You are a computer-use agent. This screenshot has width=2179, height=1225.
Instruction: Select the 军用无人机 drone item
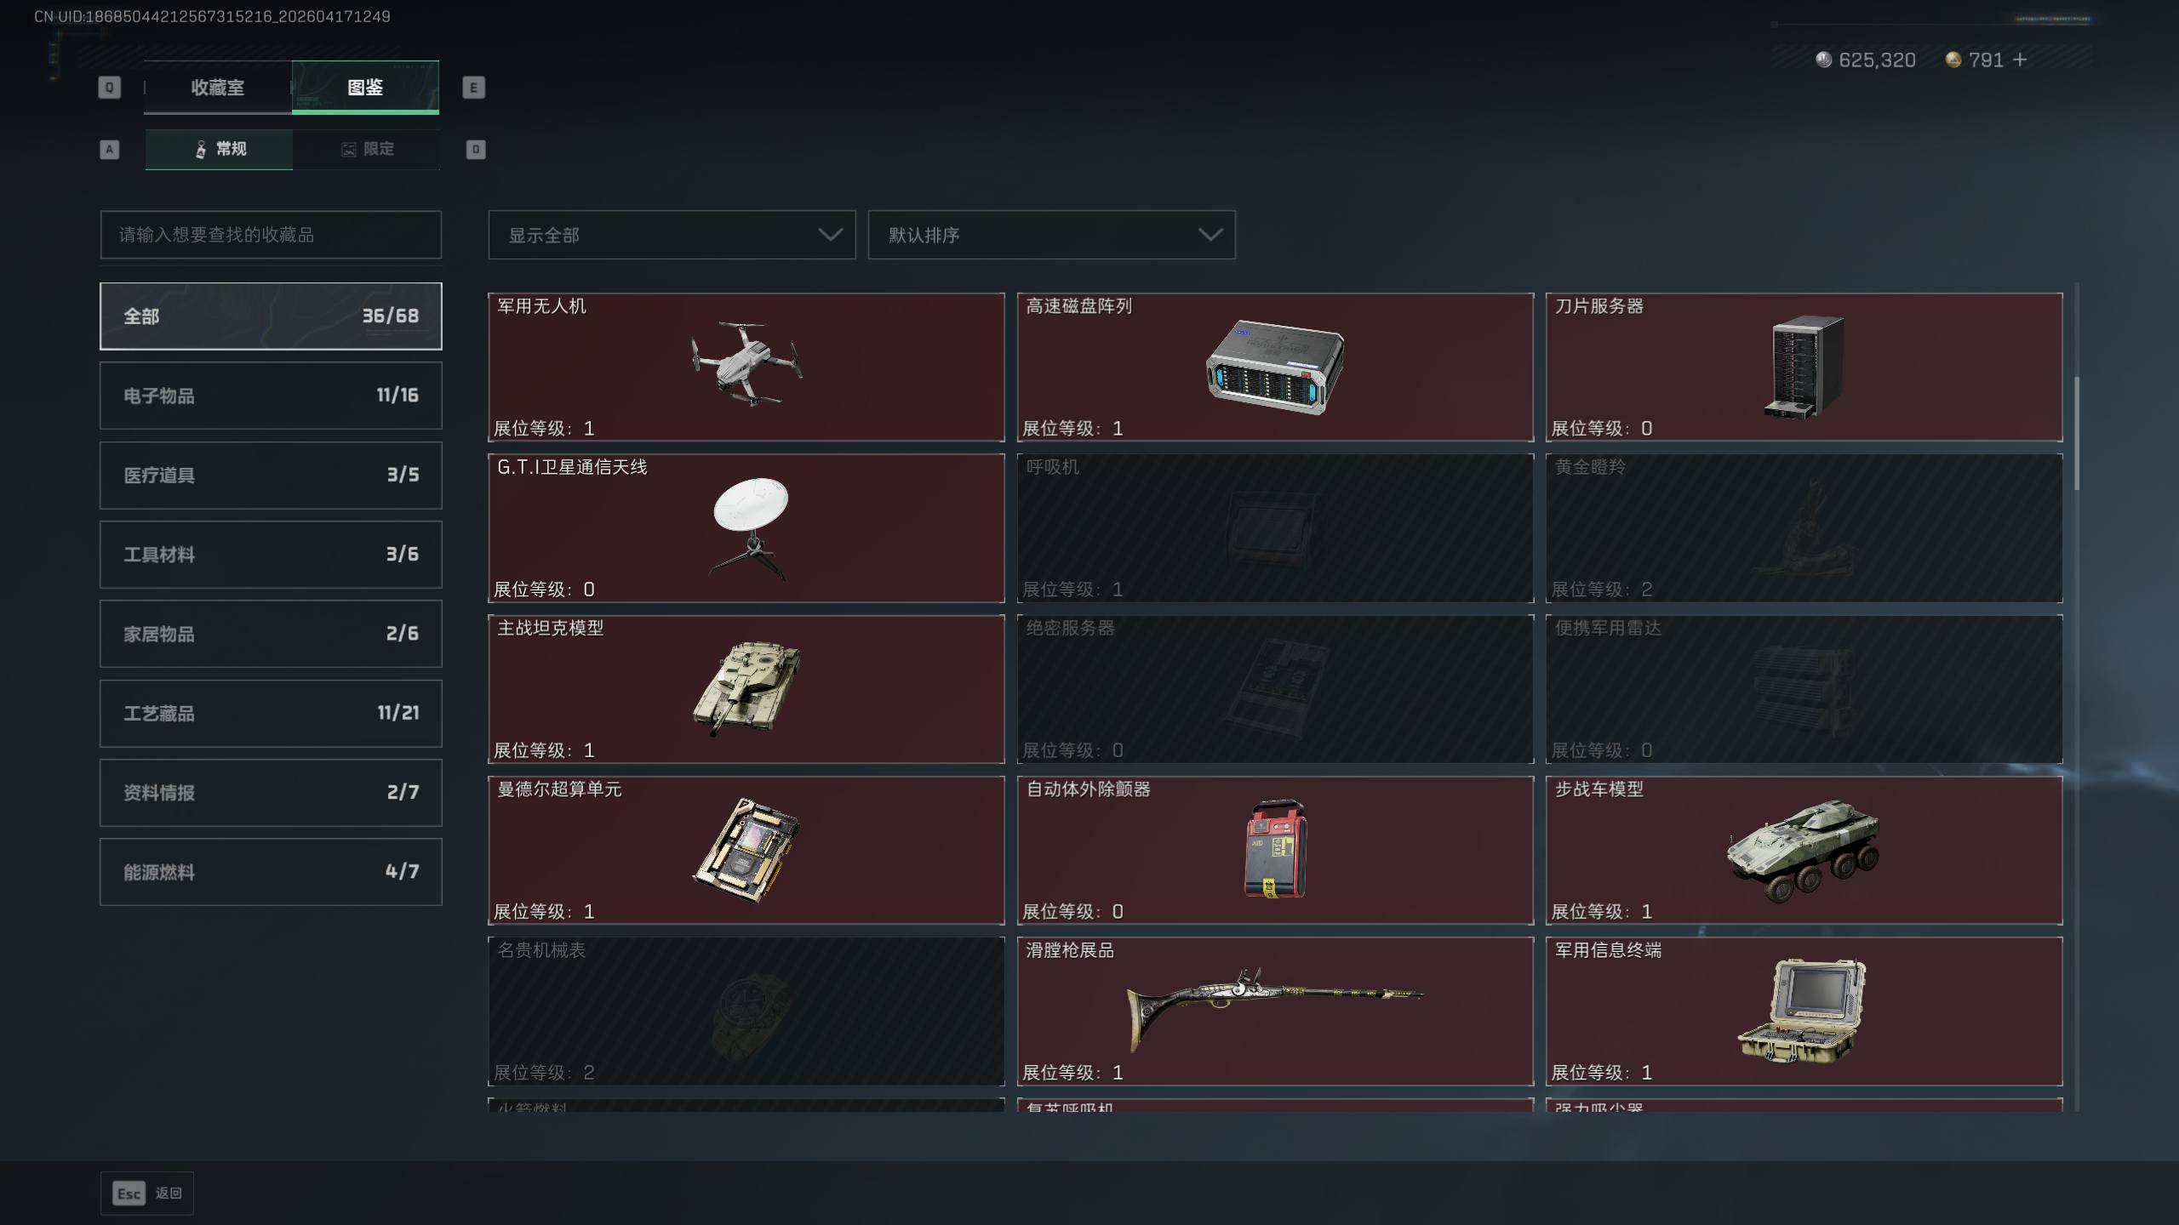point(746,367)
